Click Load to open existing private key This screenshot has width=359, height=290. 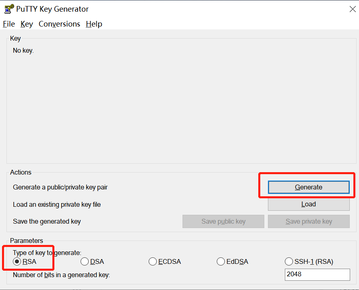309,204
